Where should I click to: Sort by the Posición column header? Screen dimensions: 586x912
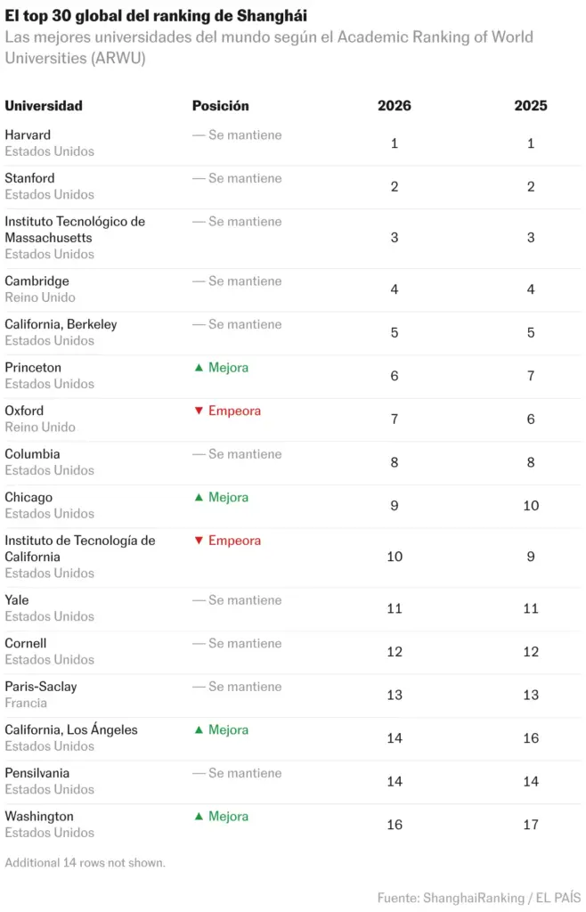pyautogui.click(x=220, y=106)
